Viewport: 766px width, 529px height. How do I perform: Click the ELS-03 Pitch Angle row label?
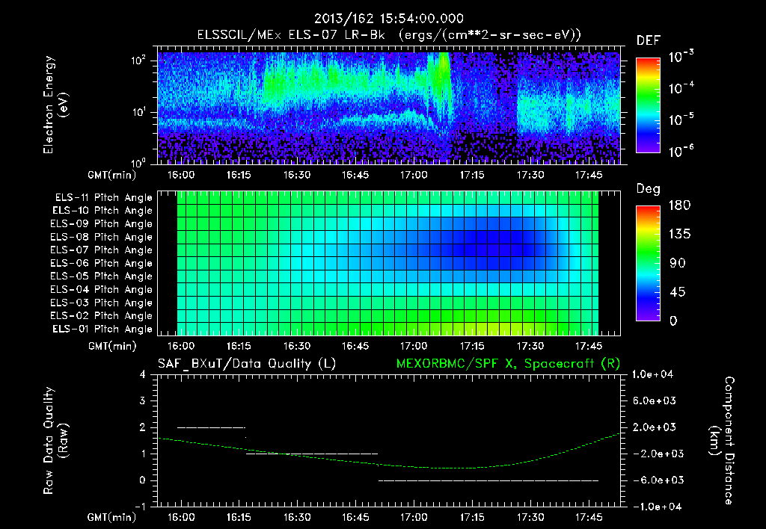coord(101,303)
